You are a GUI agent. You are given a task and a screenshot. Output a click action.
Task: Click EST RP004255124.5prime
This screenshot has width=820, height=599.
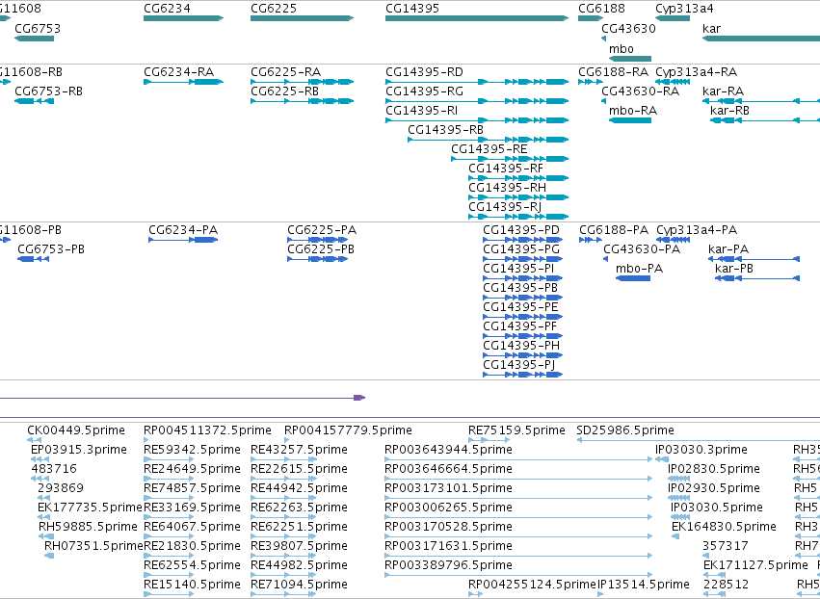pyautogui.click(x=532, y=585)
